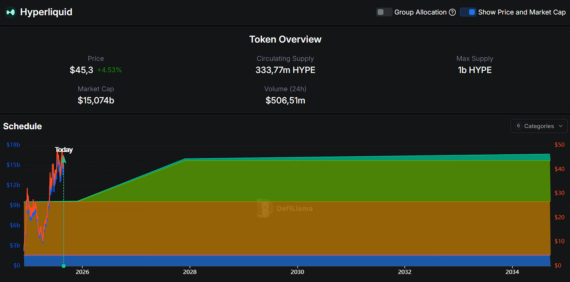Screen dimensions: 570x282
Task: Expand the Categories chevron arrow
Action: click(x=561, y=126)
